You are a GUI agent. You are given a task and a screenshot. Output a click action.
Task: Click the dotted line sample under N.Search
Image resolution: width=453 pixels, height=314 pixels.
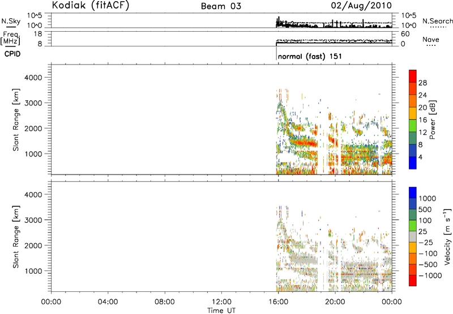coord(438,27)
